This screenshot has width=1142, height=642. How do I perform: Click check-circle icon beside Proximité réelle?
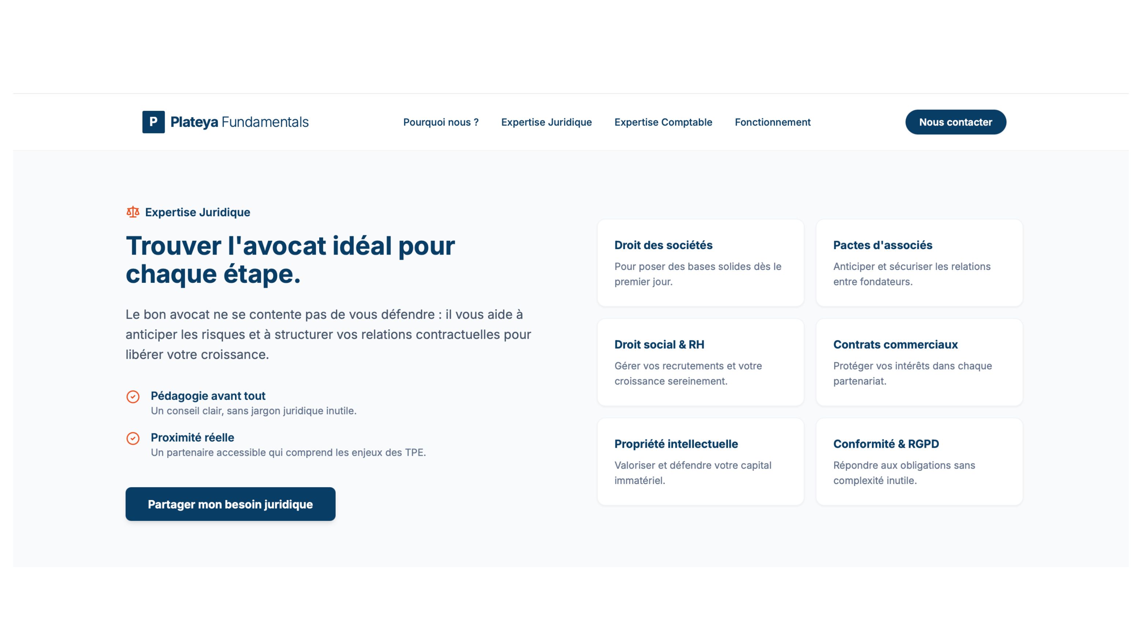(x=133, y=438)
